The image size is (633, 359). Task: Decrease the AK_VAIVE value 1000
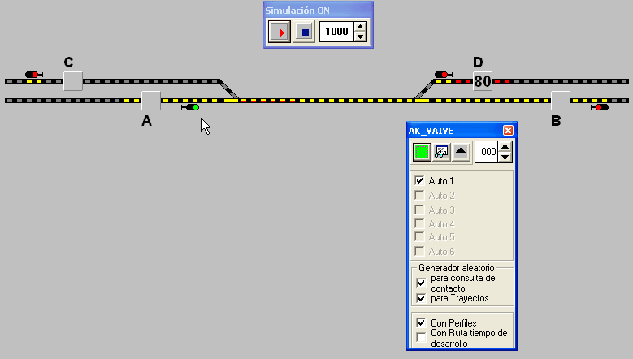(x=505, y=158)
